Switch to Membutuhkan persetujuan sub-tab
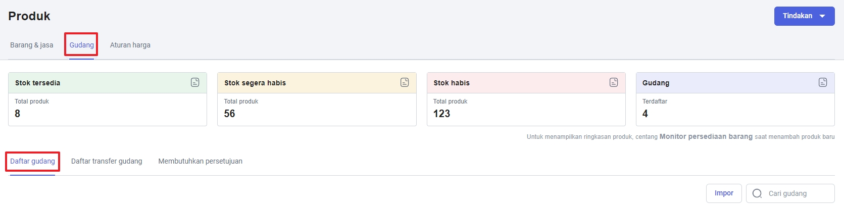 [x=201, y=161]
